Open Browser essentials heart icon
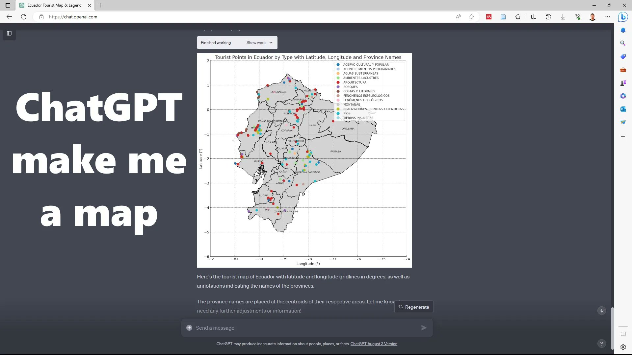The width and height of the screenshot is (632, 355). coord(577,17)
